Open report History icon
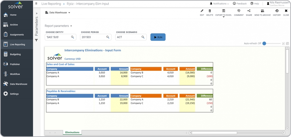 click(277, 11)
